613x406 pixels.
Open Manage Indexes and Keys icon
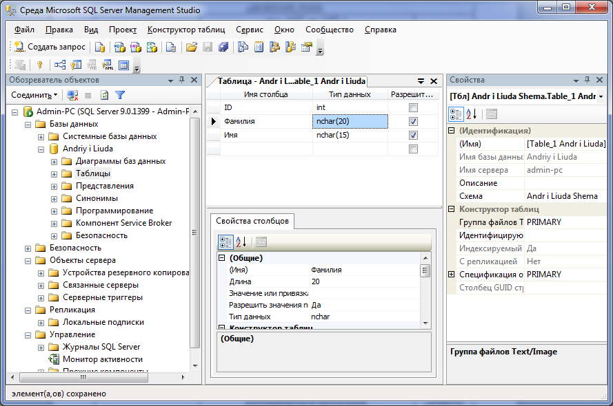tap(76, 65)
